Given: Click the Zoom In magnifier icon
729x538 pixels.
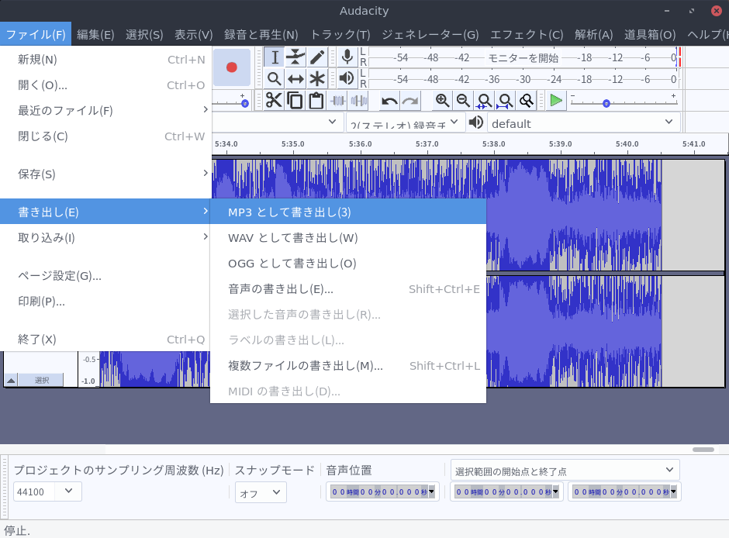Looking at the screenshot, I should tap(442, 99).
